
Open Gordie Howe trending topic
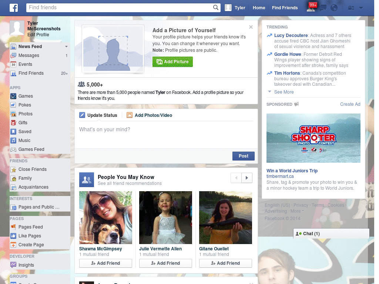[288, 54]
